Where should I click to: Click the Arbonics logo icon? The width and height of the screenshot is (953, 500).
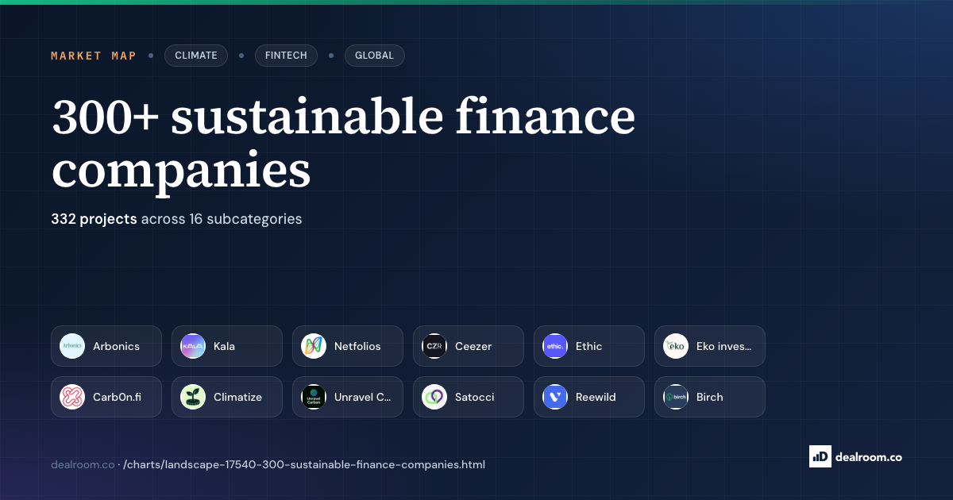[x=72, y=346]
